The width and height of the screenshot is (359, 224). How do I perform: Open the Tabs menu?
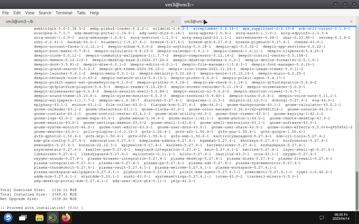coord(81,13)
